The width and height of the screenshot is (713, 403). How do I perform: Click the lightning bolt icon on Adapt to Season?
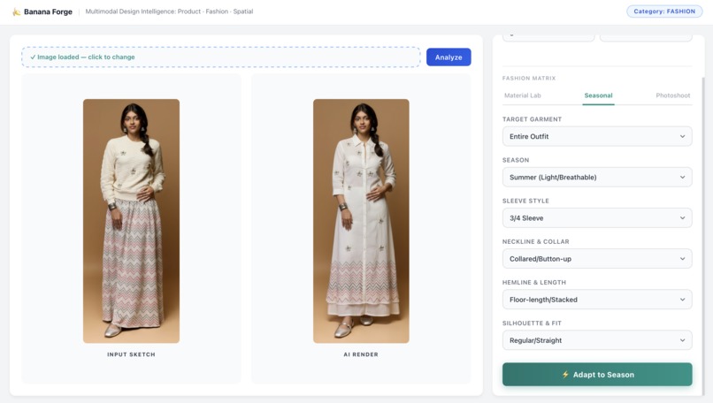565,375
